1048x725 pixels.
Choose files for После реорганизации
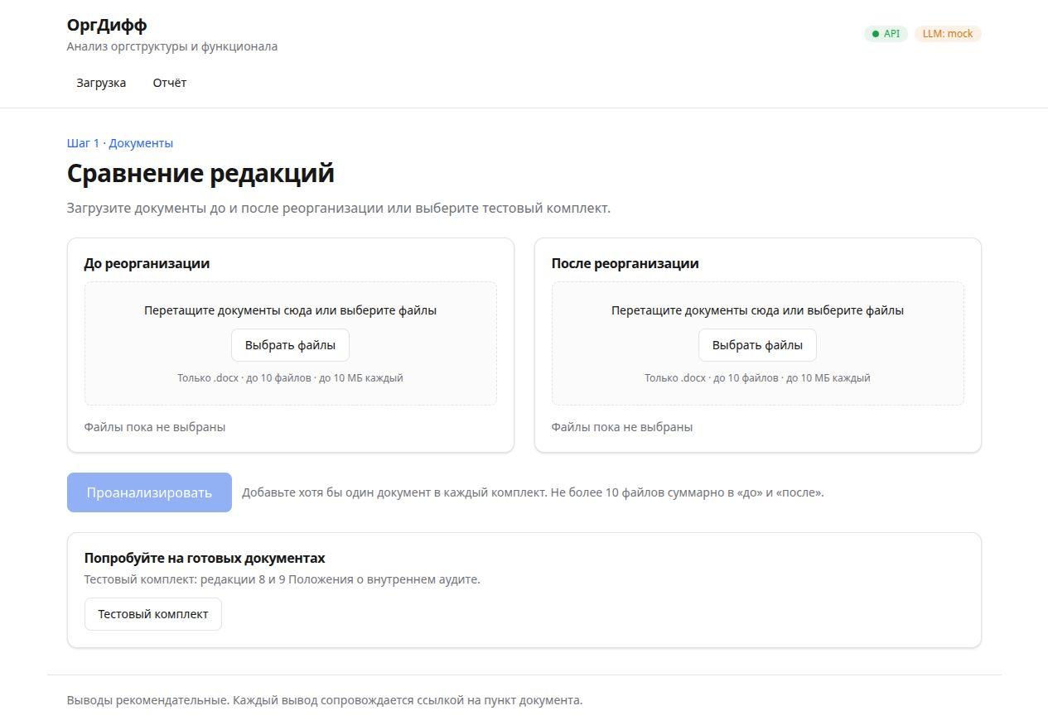[x=757, y=345]
